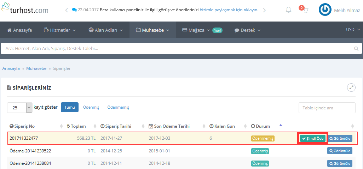Filter orders by Ödenmemiş
This screenshot has width=363, height=169.
tap(118, 107)
